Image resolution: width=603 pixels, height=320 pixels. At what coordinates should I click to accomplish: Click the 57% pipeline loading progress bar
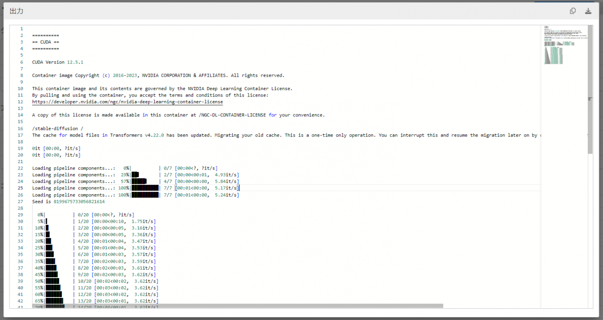pyautogui.click(x=145, y=181)
